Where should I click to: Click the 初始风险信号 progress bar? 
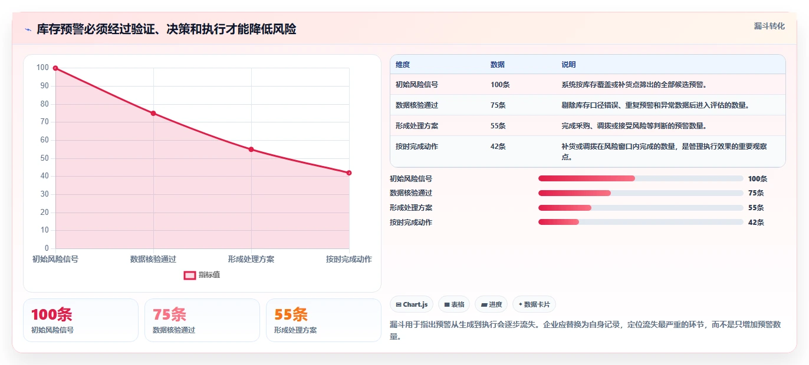[x=641, y=178]
